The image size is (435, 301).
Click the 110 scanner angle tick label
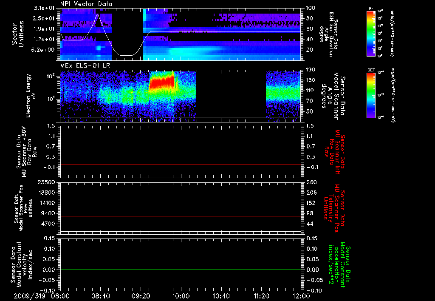310,91
